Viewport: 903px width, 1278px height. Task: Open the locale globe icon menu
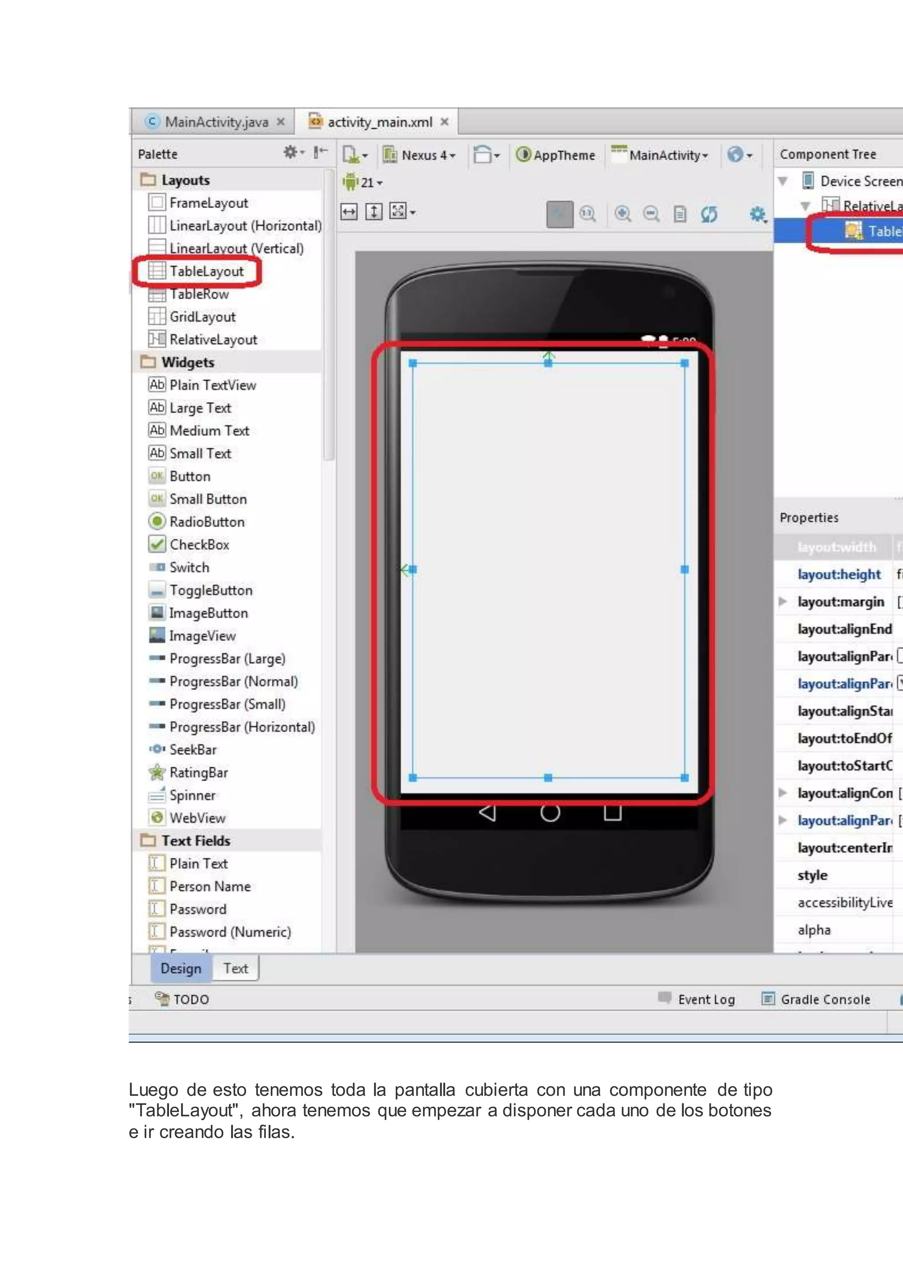(x=739, y=155)
